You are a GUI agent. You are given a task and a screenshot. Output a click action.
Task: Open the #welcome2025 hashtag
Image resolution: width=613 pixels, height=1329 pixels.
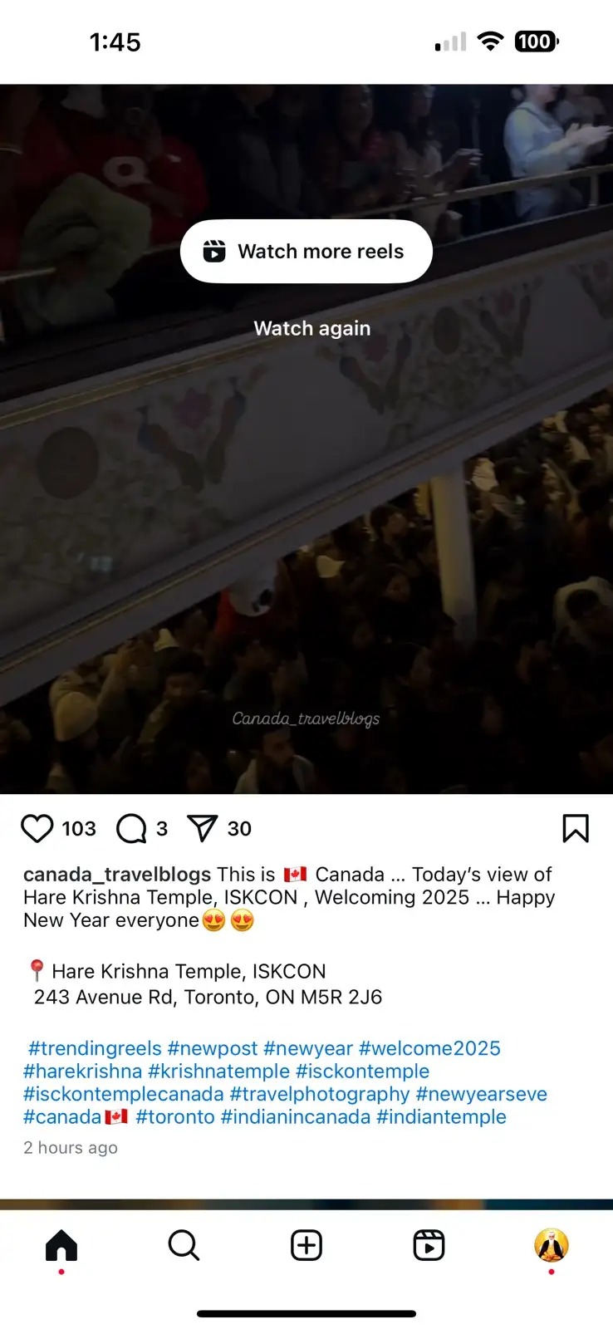click(429, 1048)
